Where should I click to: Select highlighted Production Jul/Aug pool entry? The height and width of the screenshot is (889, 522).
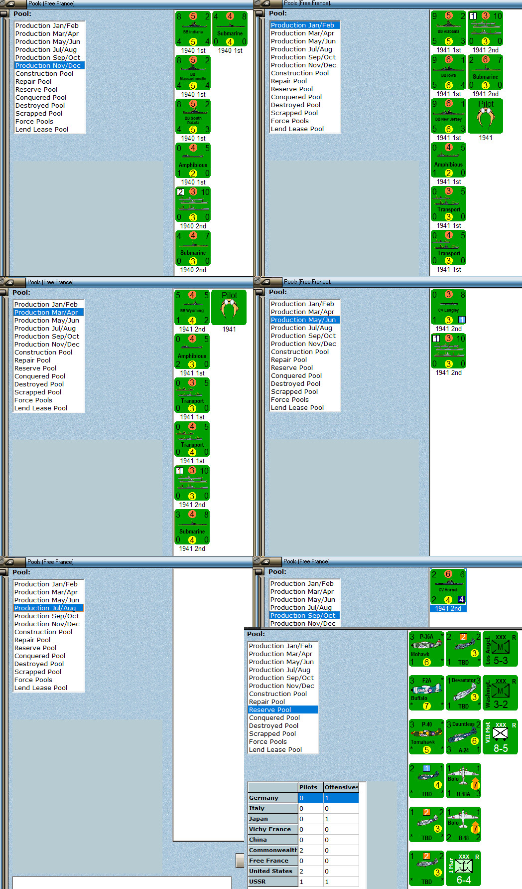(49, 608)
